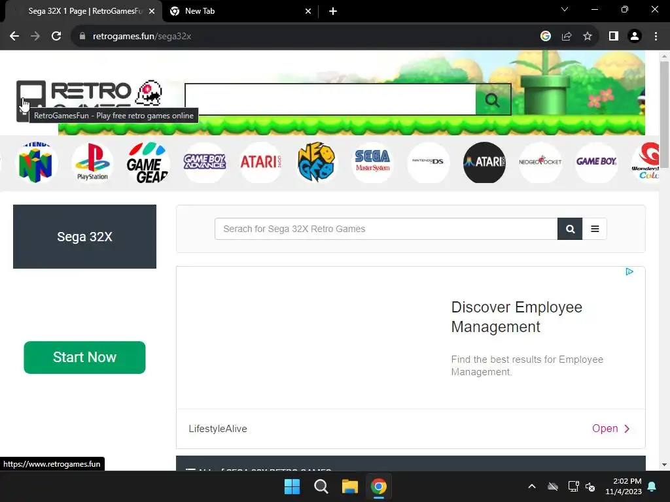This screenshot has height=502, width=670.
Task: Focus the large header search box
Action: pyautogui.click(x=330, y=99)
